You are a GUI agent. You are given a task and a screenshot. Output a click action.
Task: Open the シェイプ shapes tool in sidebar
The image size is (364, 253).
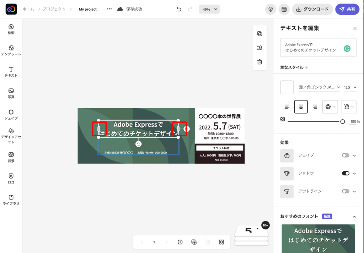pyautogui.click(x=11, y=114)
